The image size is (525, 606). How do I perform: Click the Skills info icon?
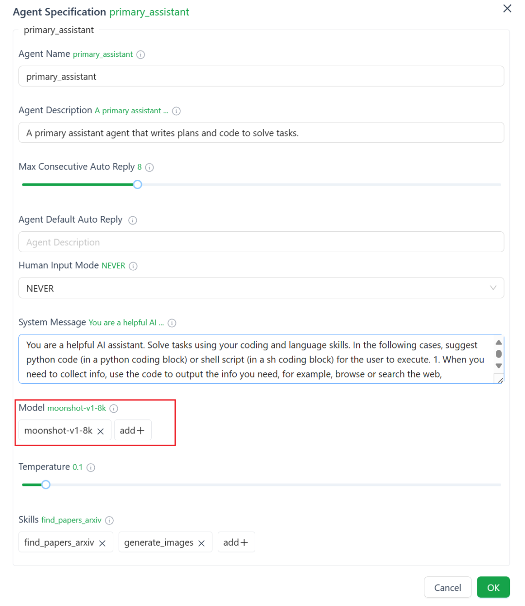[x=109, y=520]
